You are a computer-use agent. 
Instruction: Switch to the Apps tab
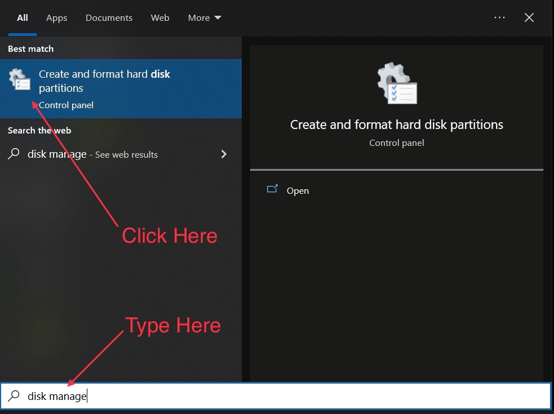pos(56,18)
